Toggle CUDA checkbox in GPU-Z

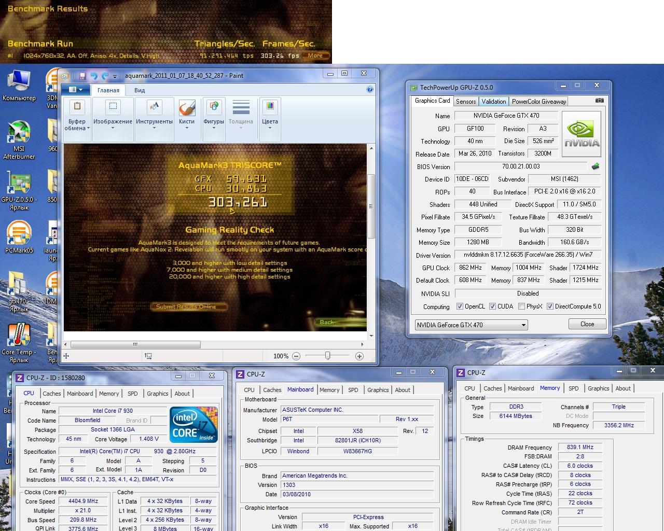[x=492, y=306]
